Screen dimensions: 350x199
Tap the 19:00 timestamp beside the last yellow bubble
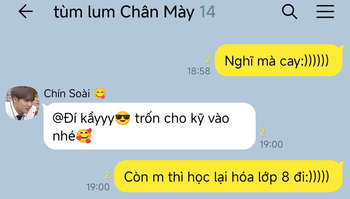98,187
